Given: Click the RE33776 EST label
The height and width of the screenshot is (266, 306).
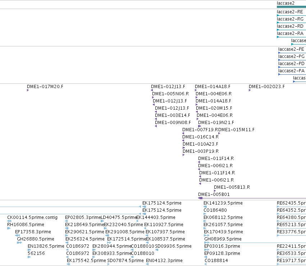Looking at the screenshot, I should (291, 232).
